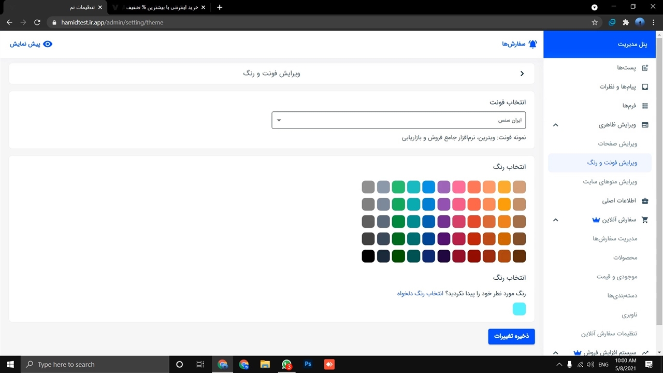
Task: Click the browser extensions puzzle icon
Action: tap(626, 22)
